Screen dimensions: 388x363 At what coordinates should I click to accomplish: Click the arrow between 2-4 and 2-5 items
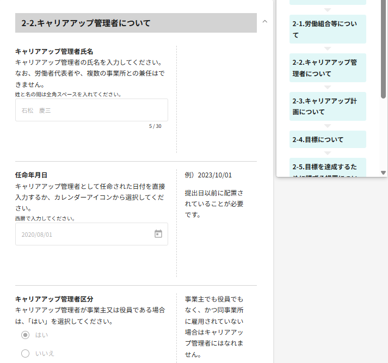click(x=328, y=153)
